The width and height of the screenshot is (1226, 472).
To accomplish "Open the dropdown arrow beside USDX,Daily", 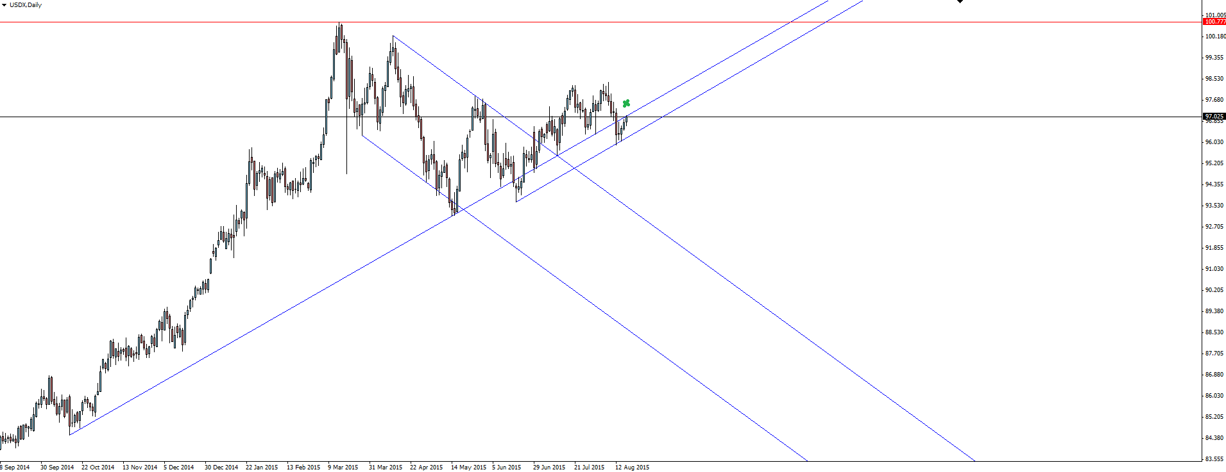I will pos(4,5).
